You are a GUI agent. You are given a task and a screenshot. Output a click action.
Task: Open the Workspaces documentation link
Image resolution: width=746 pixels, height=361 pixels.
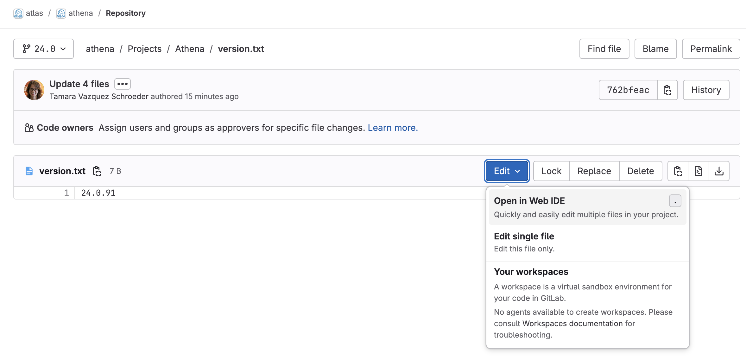(x=572, y=323)
